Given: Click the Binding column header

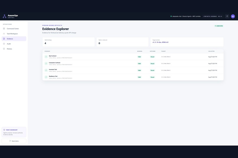Looking at the screenshot, I should tap(140, 51).
